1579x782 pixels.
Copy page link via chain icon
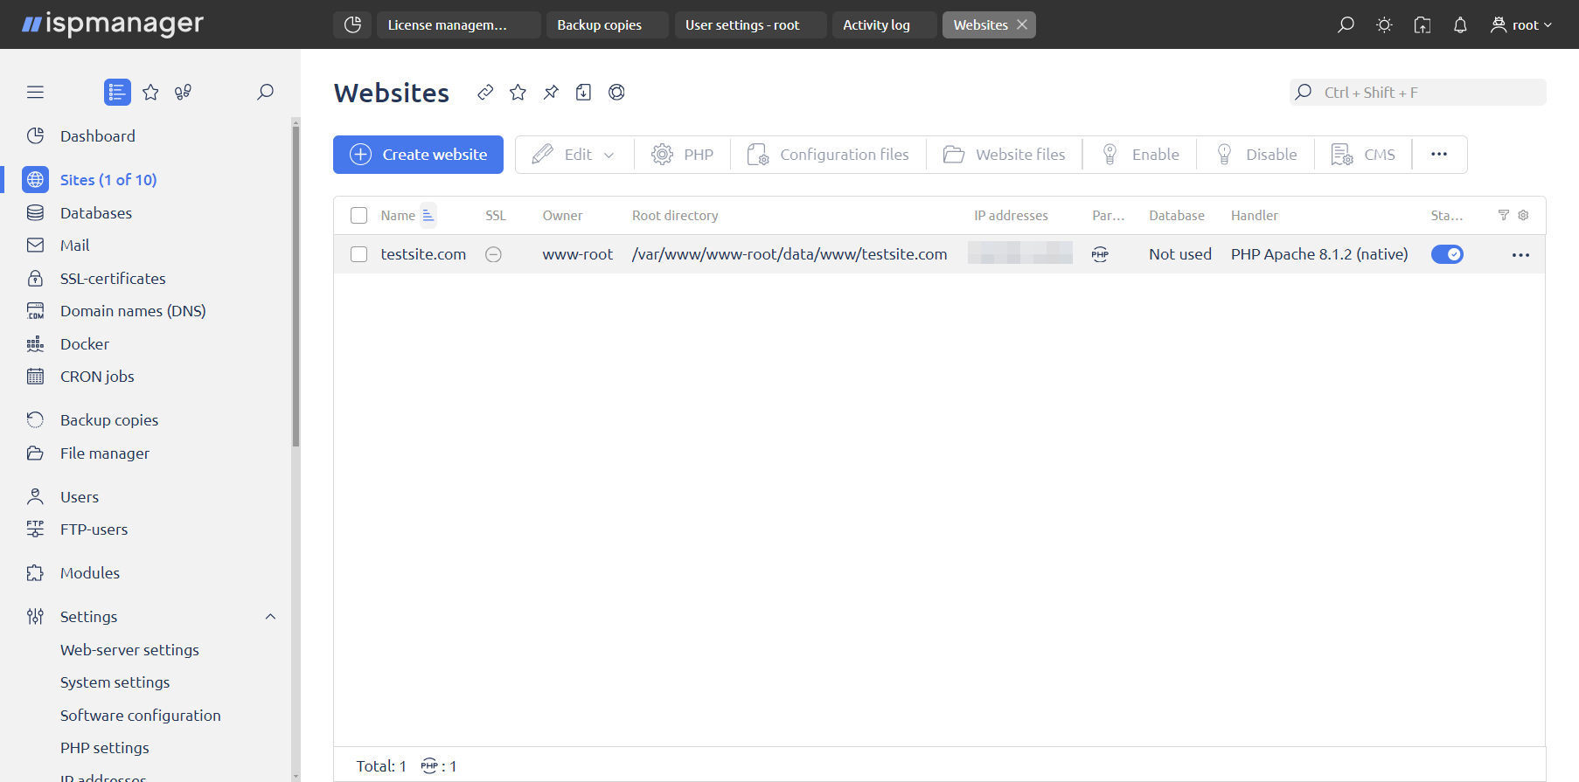pyautogui.click(x=485, y=93)
